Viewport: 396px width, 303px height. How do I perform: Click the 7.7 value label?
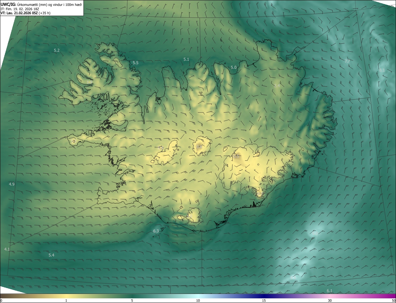coord(347,61)
